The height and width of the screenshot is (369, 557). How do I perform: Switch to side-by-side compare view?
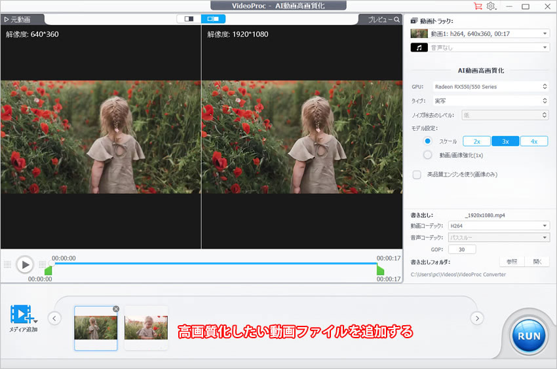pyautogui.click(x=213, y=19)
